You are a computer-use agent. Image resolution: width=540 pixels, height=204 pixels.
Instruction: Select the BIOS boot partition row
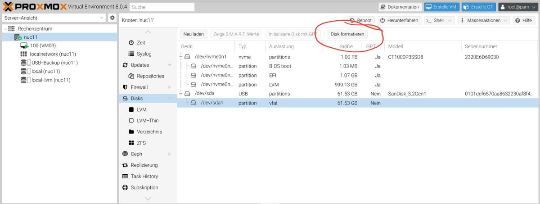(358, 66)
